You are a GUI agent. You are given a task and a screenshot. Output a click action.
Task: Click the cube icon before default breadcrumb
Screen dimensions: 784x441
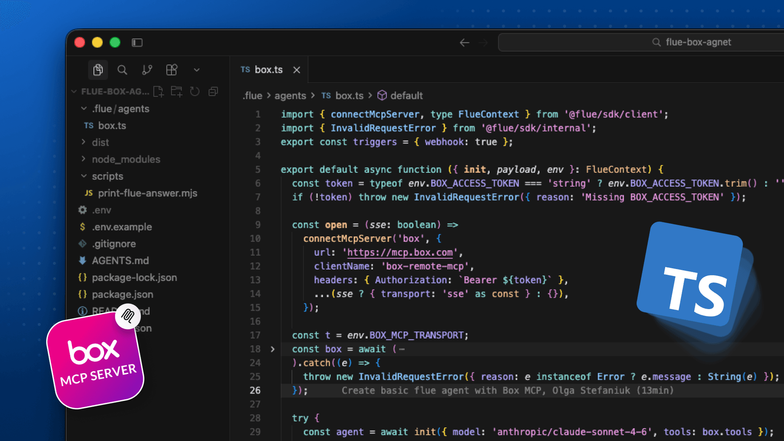pos(382,95)
